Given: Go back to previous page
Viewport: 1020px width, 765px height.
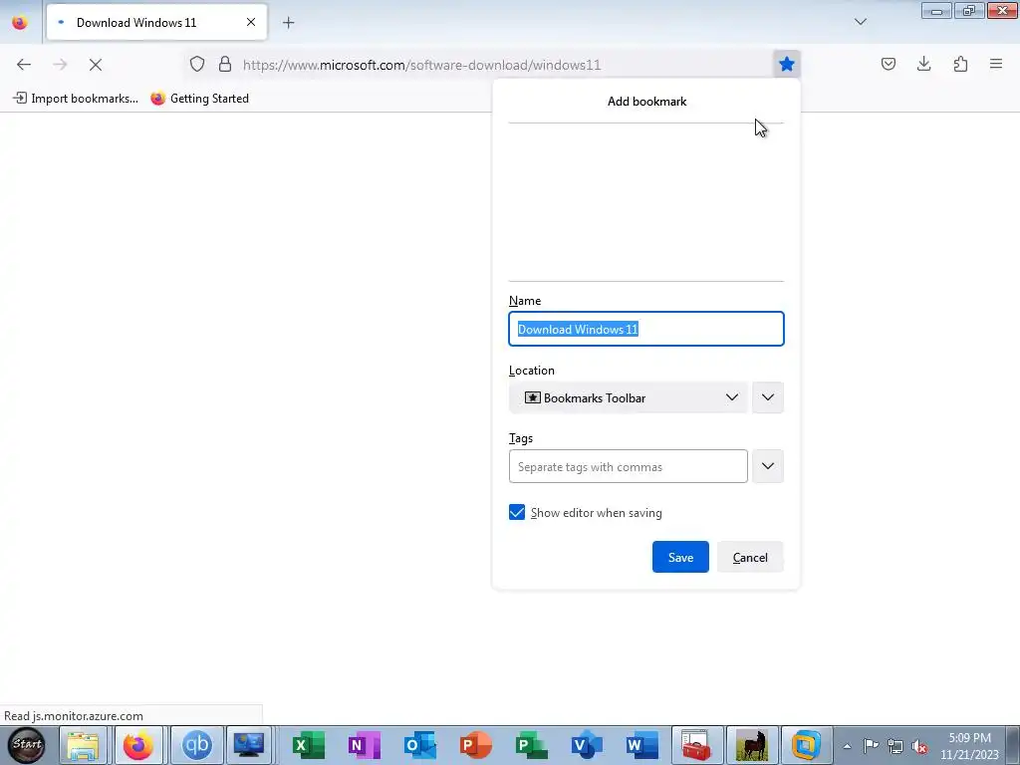Looking at the screenshot, I should pos(24,64).
